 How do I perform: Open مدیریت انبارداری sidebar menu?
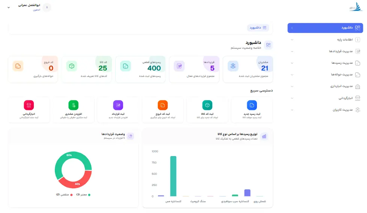click(x=325, y=86)
